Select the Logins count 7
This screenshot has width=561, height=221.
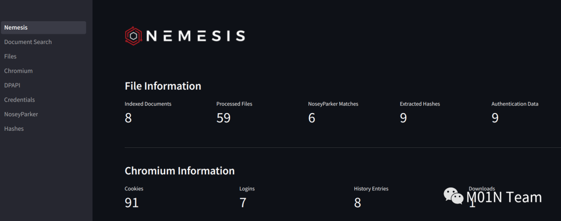coord(243,203)
